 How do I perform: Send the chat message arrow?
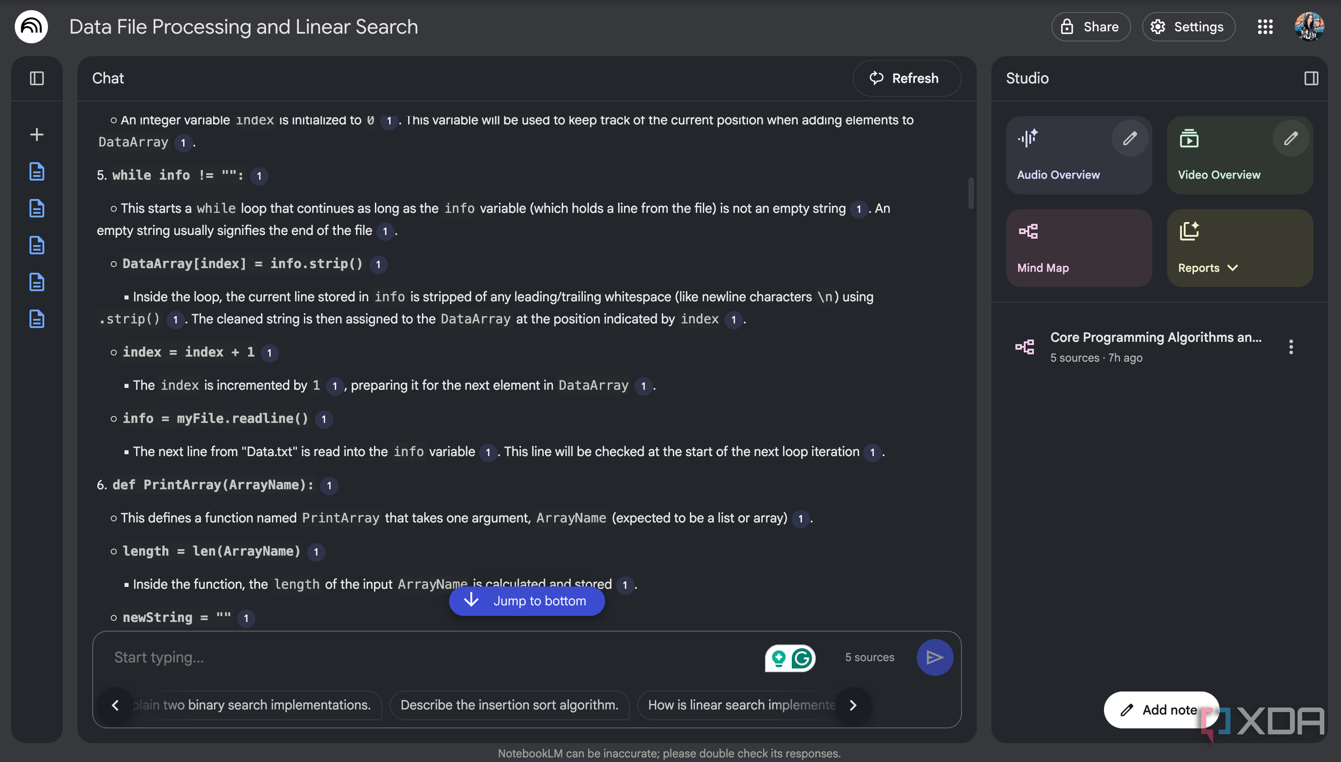935,657
